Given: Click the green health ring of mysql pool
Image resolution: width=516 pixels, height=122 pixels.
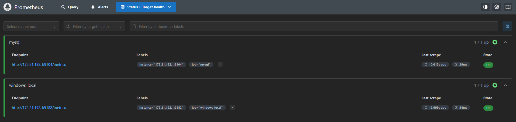Looking at the screenshot, I should [x=495, y=42].
